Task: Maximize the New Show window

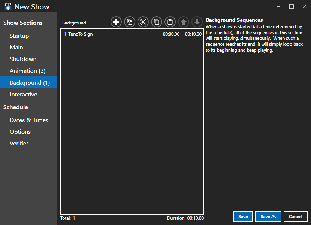Action: [292, 6]
